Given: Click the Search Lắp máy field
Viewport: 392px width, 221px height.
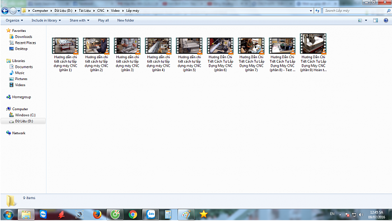Looking at the screenshot, I should (x=355, y=11).
